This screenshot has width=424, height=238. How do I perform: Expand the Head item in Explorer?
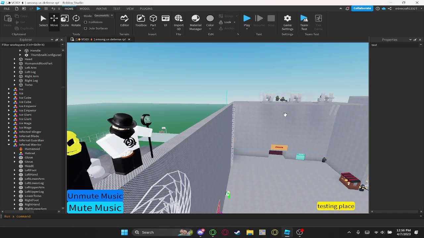(x=14, y=59)
